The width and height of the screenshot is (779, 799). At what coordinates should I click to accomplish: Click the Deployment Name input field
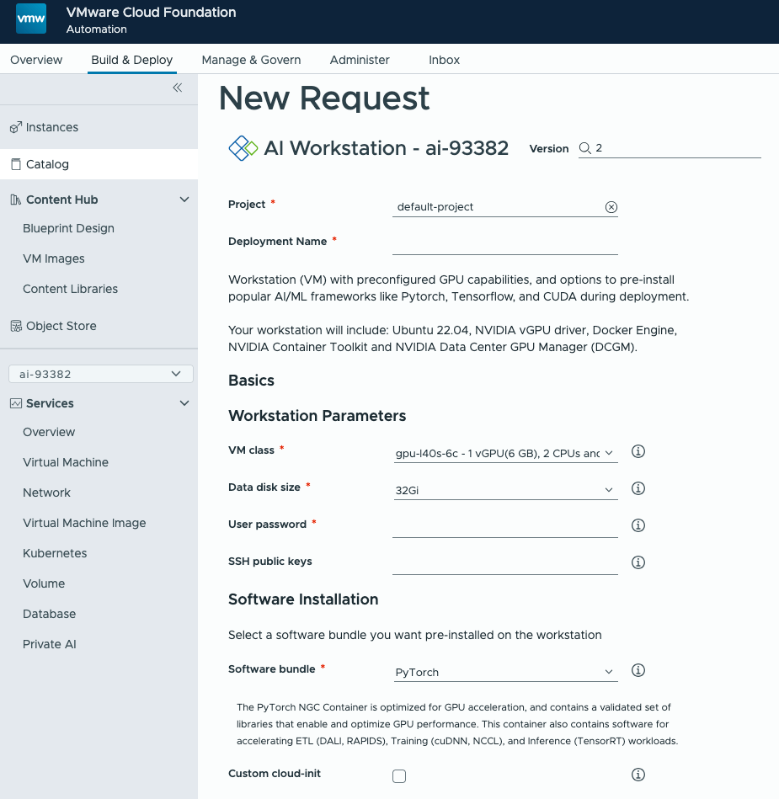click(x=504, y=245)
